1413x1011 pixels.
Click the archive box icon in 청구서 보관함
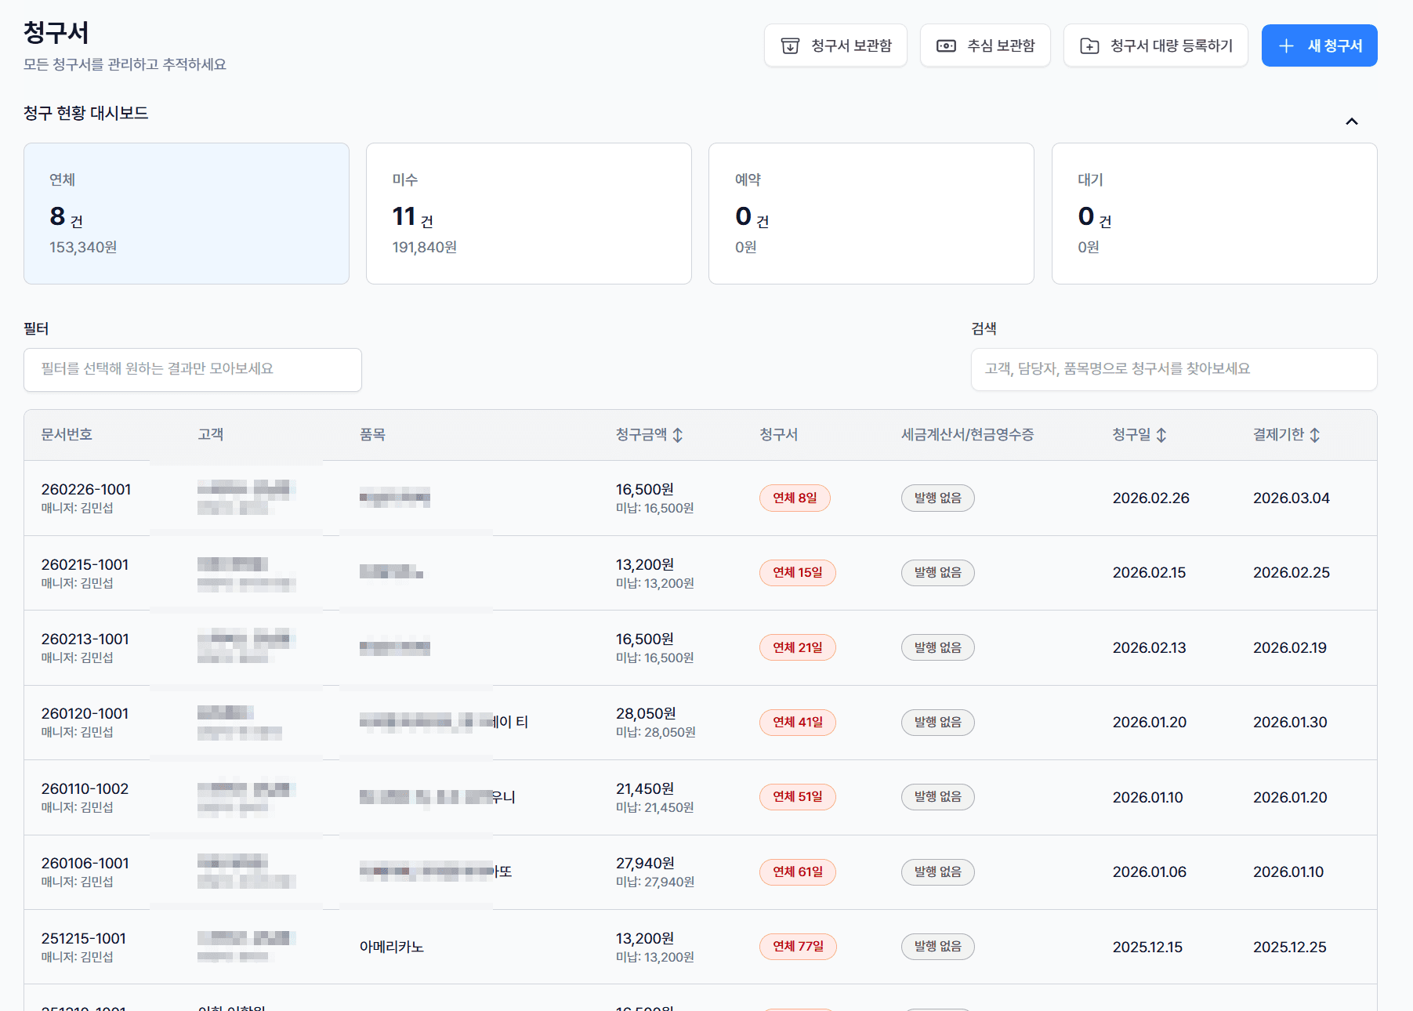(x=791, y=46)
